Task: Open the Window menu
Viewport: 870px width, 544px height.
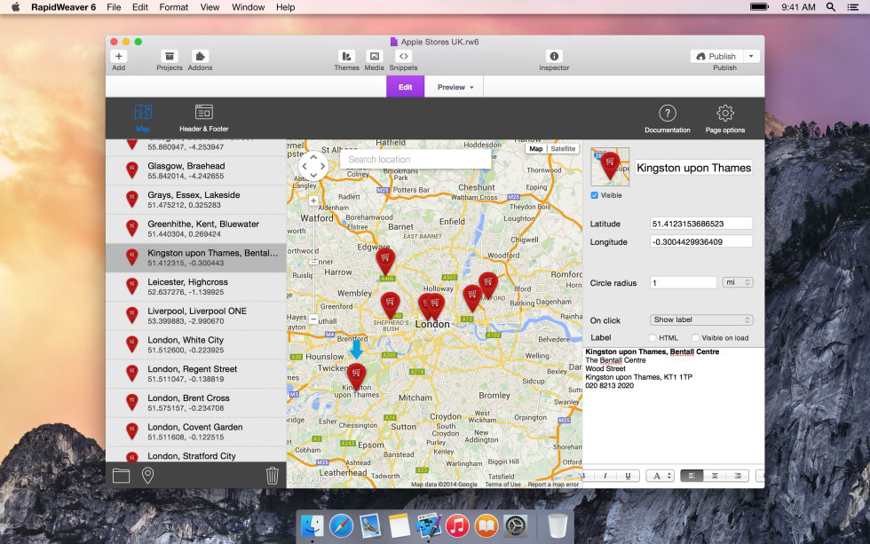Action: [248, 7]
